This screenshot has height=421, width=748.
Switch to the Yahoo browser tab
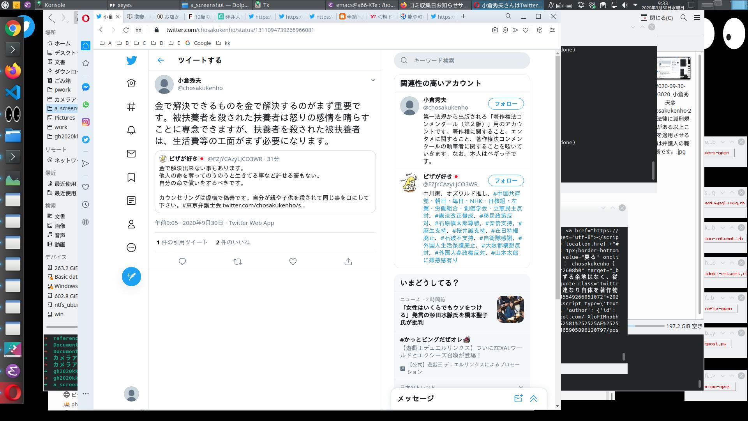(x=381, y=17)
